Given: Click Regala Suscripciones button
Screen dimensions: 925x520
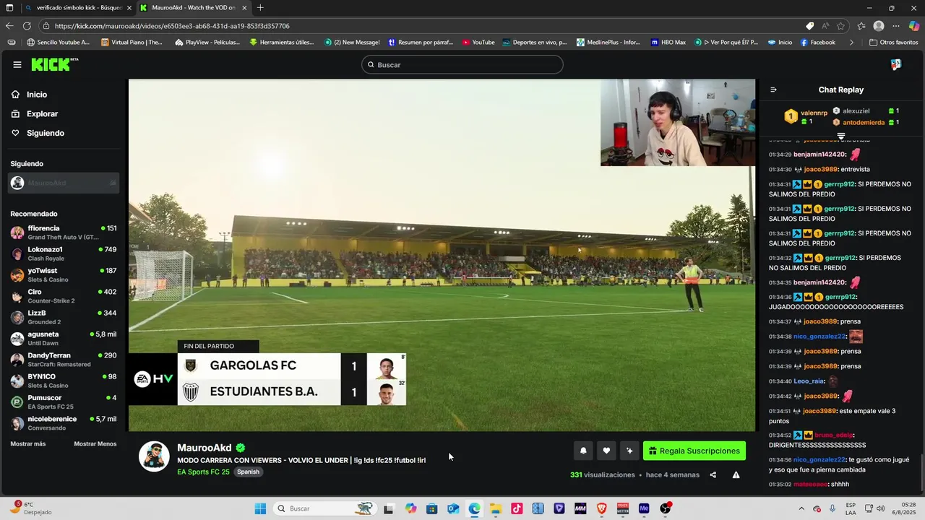Looking at the screenshot, I should (694, 451).
